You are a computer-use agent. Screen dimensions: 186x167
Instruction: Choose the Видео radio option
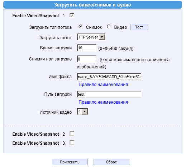coord(109,27)
